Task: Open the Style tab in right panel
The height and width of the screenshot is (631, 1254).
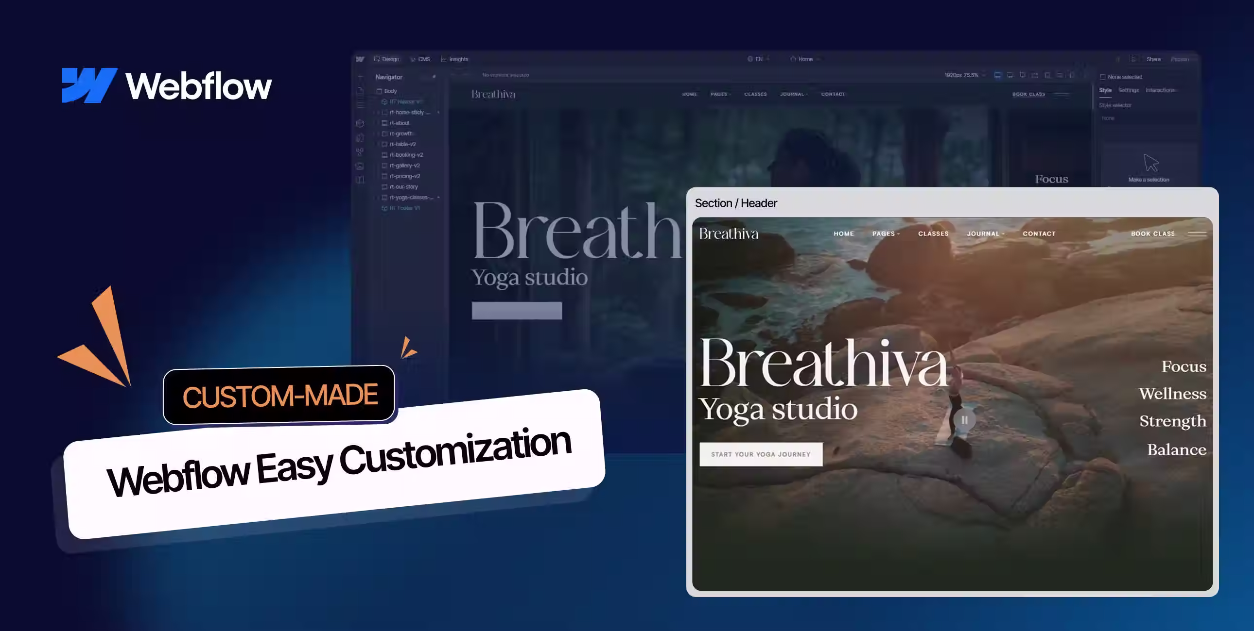Action: (x=1105, y=90)
